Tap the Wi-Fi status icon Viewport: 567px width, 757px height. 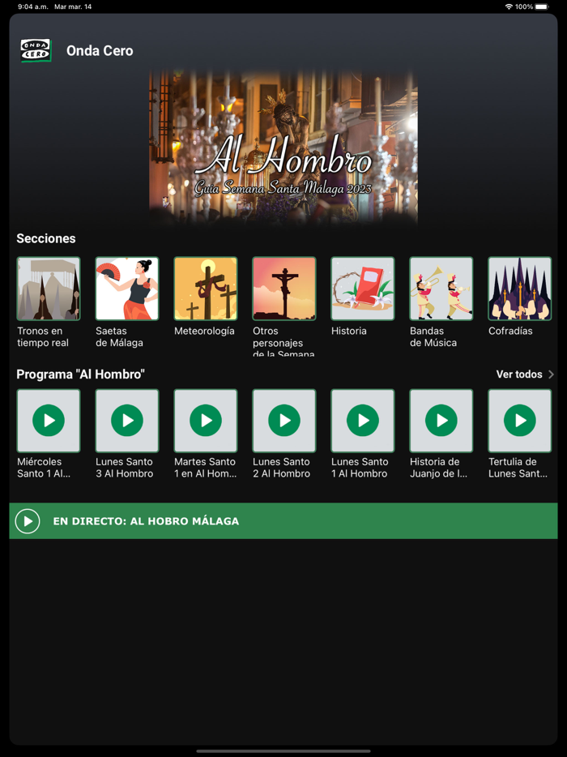click(x=509, y=6)
